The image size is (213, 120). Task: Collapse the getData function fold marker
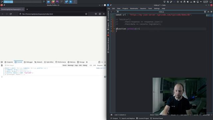click(x=114, y=29)
